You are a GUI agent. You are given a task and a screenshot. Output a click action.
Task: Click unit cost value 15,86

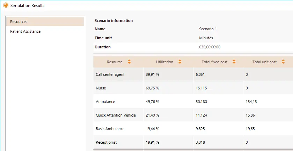pyautogui.click(x=250, y=115)
